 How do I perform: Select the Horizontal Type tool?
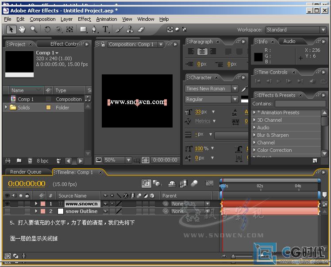[x=106, y=29]
